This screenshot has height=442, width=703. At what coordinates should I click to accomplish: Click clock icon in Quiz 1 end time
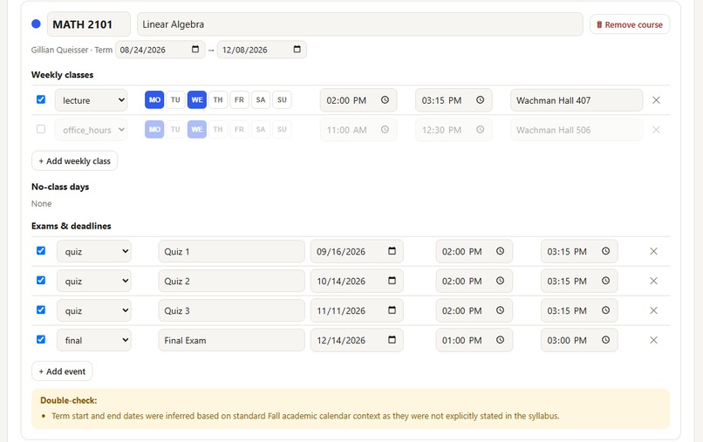point(605,251)
